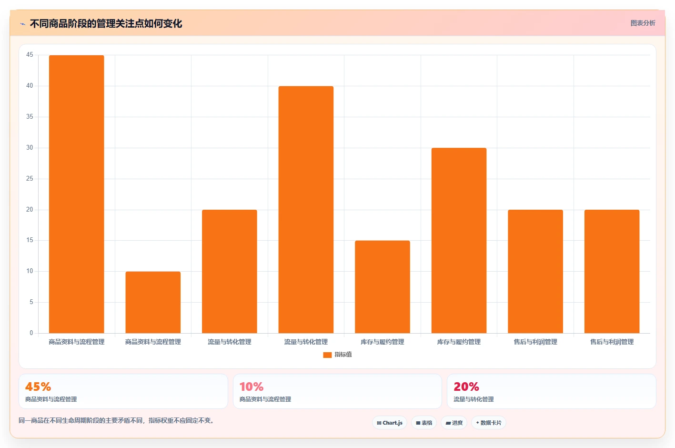Click the orange legend swatch for 指标值

click(x=327, y=355)
